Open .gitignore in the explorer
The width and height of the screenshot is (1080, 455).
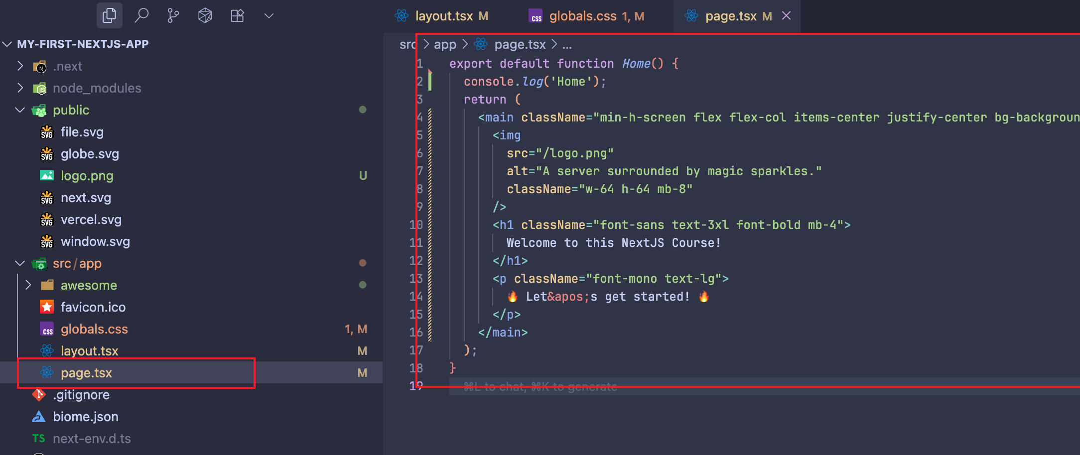(81, 395)
